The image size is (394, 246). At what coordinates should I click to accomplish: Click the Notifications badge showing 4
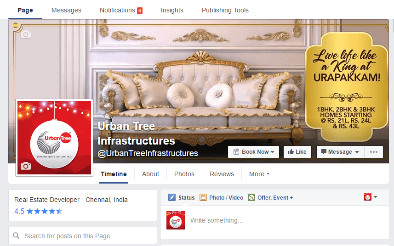140,11
